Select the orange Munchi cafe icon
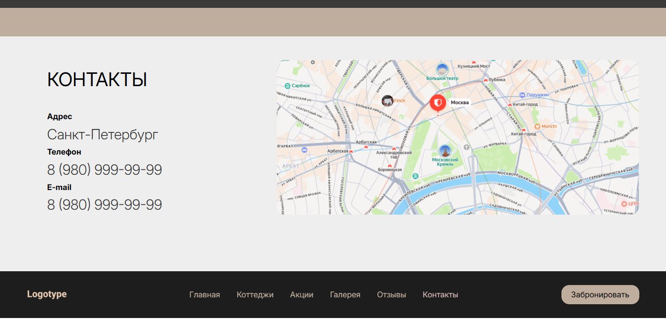Image resolution: width=666 pixels, height=319 pixels. click(537, 127)
